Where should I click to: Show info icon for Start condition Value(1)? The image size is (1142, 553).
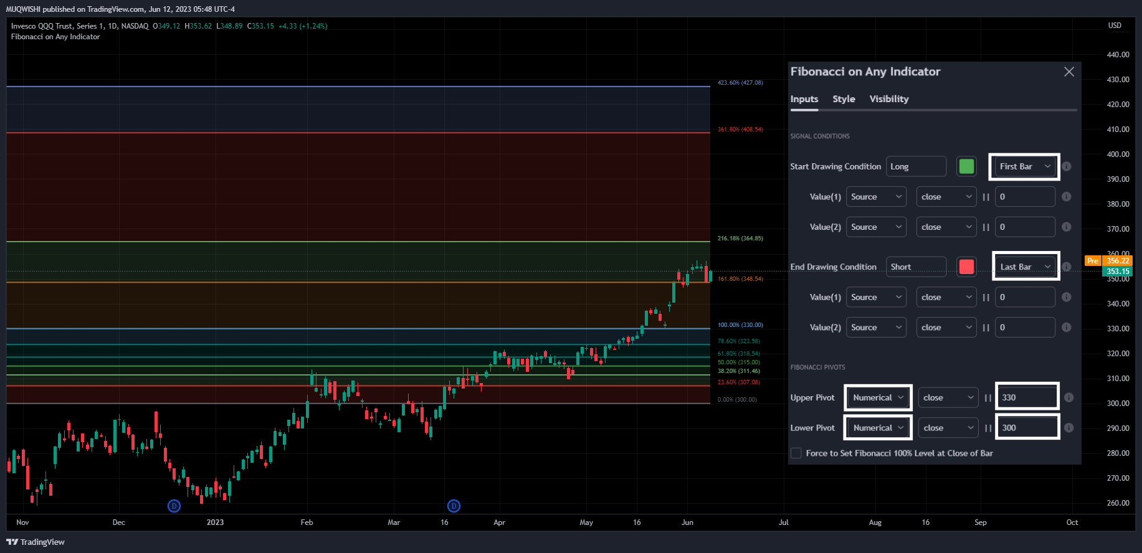coord(1067,197)
